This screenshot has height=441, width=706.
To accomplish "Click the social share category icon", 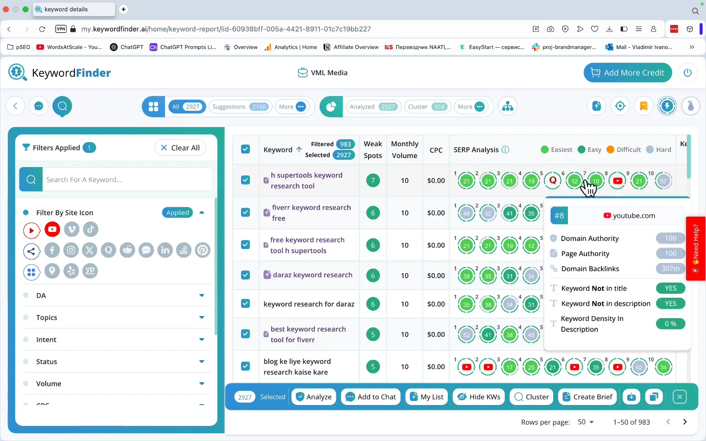I will (31, 251).
